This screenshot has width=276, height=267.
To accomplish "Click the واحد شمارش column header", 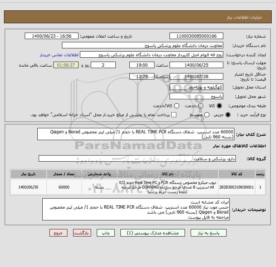I will click(x=99, y=174).
